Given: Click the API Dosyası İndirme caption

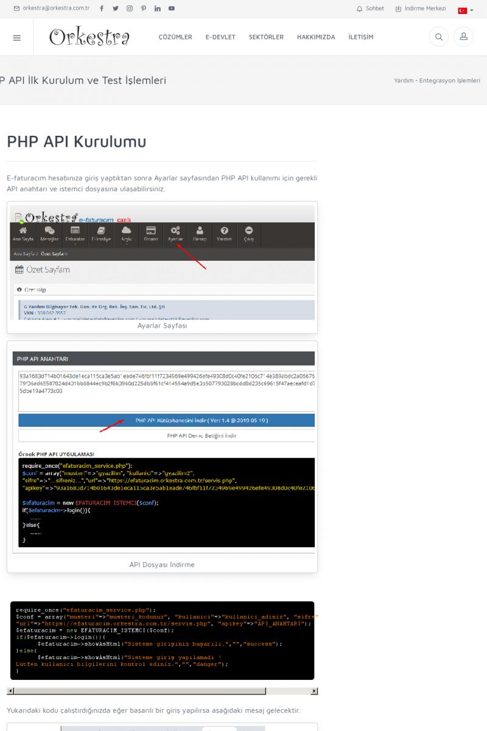Looking at the screenshot, I should tap(162, 565).
